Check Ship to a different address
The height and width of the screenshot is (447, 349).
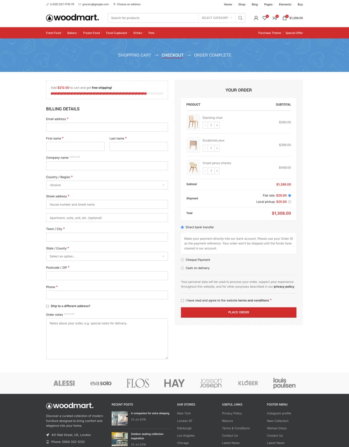pos(47,306)
